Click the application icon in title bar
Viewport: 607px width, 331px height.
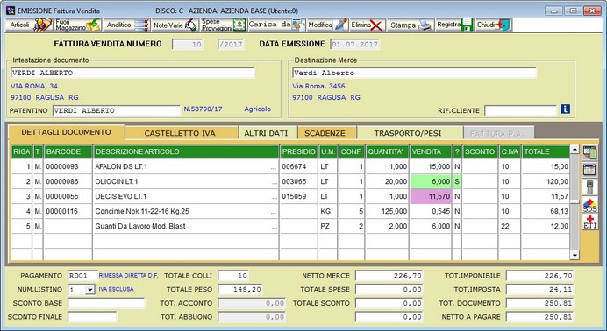pos(11,11)
